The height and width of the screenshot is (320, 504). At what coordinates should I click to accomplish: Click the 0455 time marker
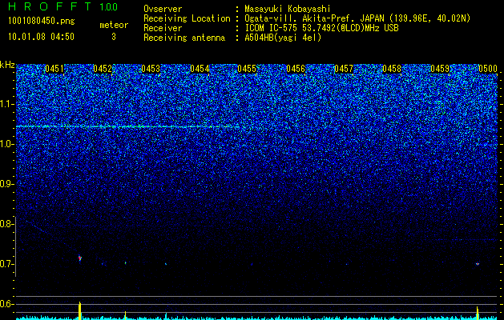(x=247, y=69)
